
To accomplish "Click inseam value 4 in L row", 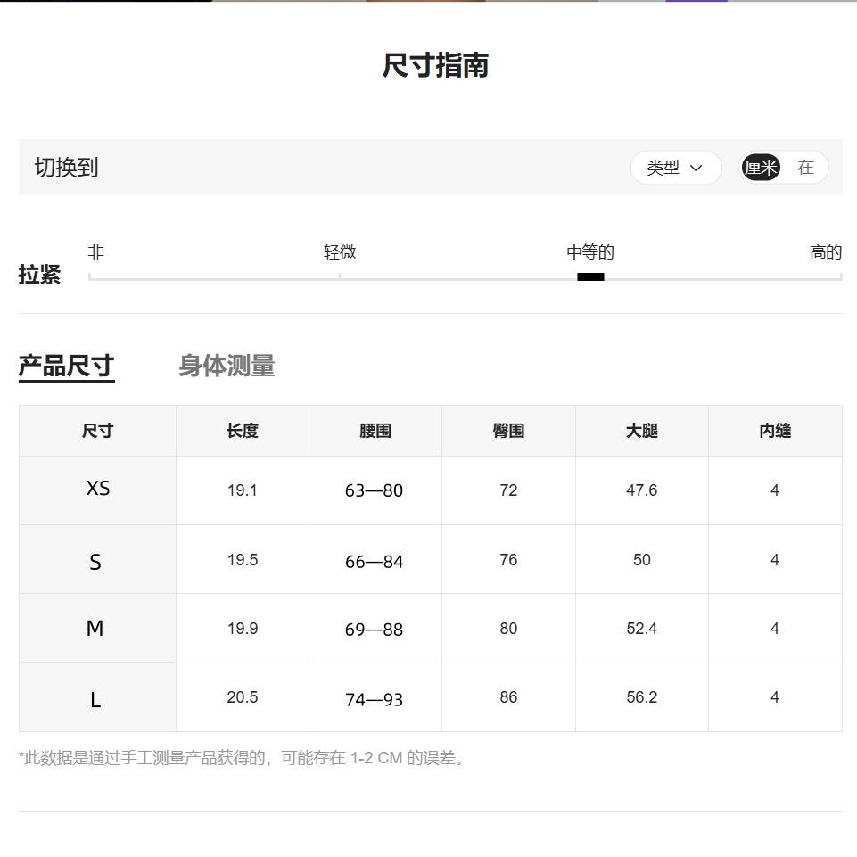I will coord(774,697).
